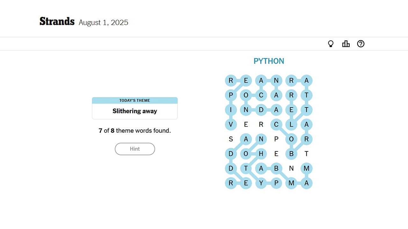Click the Slithering away theme text
Screen dimensions: 408x229
click(x=135, y=111)
